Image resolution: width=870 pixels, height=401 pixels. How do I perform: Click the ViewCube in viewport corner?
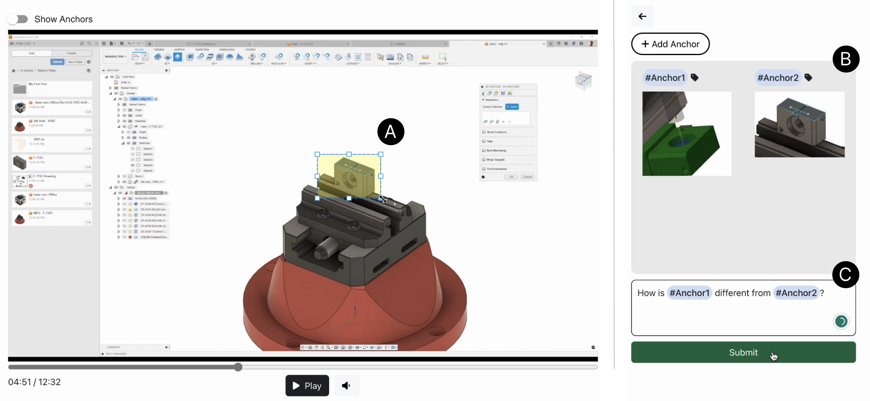[x=583, y=80]
